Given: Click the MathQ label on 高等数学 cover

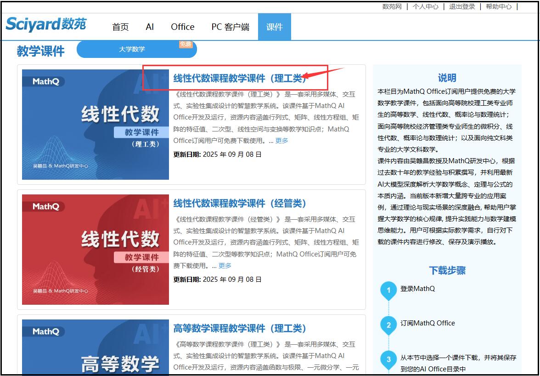Looking at the screenshot, I should pyautogui.click(x=46, y=331).
